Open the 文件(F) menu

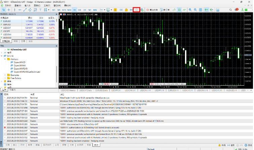8,5
